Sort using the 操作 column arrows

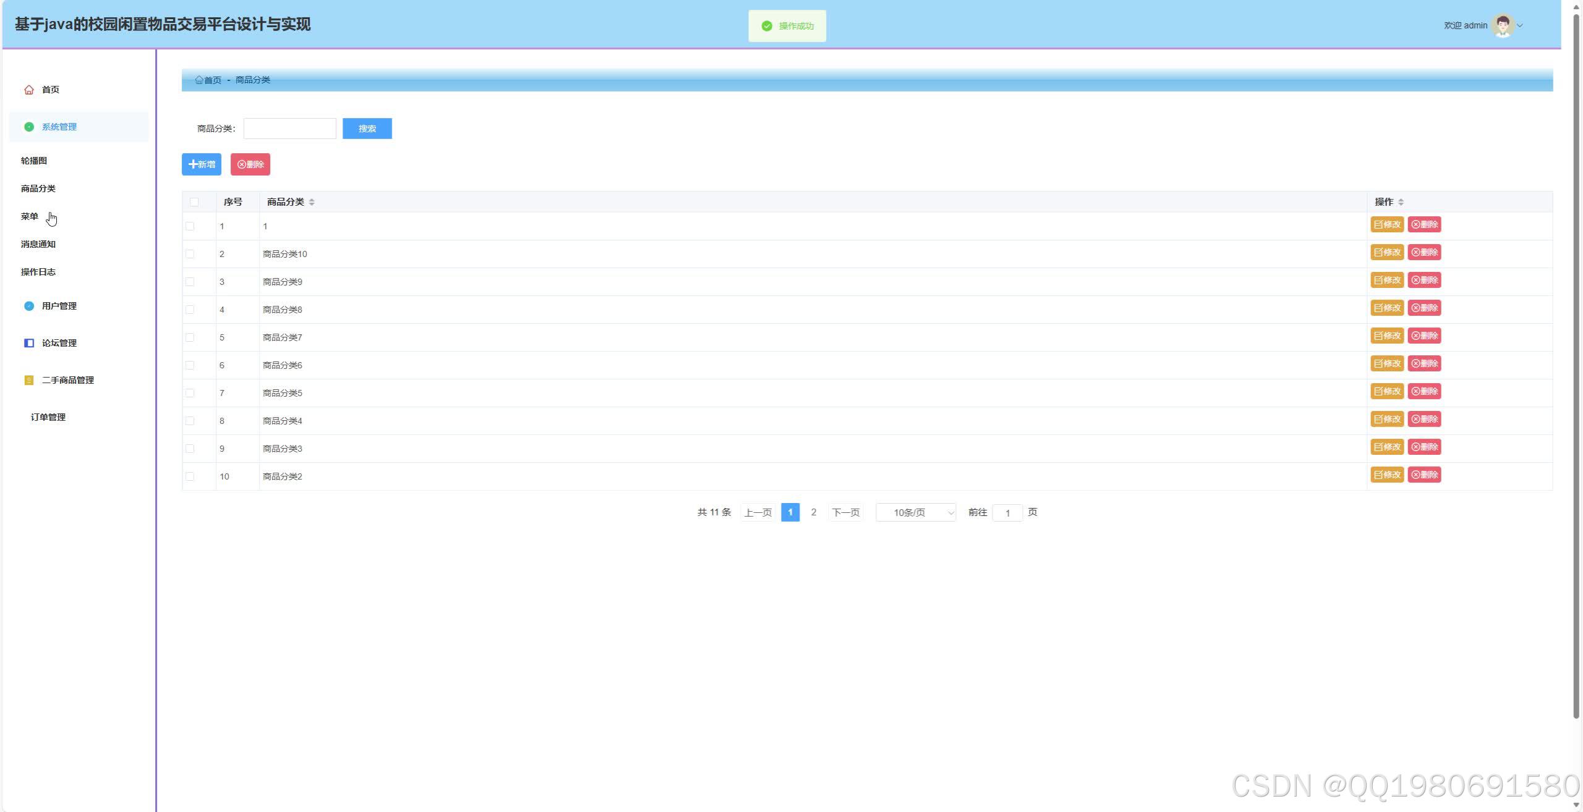[x=1401, y=202]
